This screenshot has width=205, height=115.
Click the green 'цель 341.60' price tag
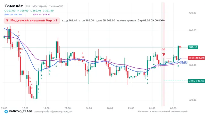click(196, 81)
